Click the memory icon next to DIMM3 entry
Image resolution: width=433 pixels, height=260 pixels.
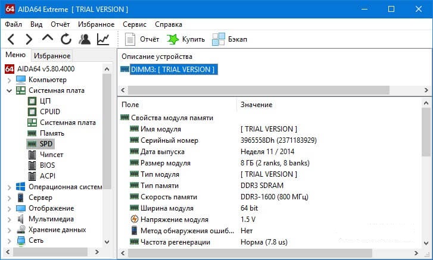click(x=125, y=69)
